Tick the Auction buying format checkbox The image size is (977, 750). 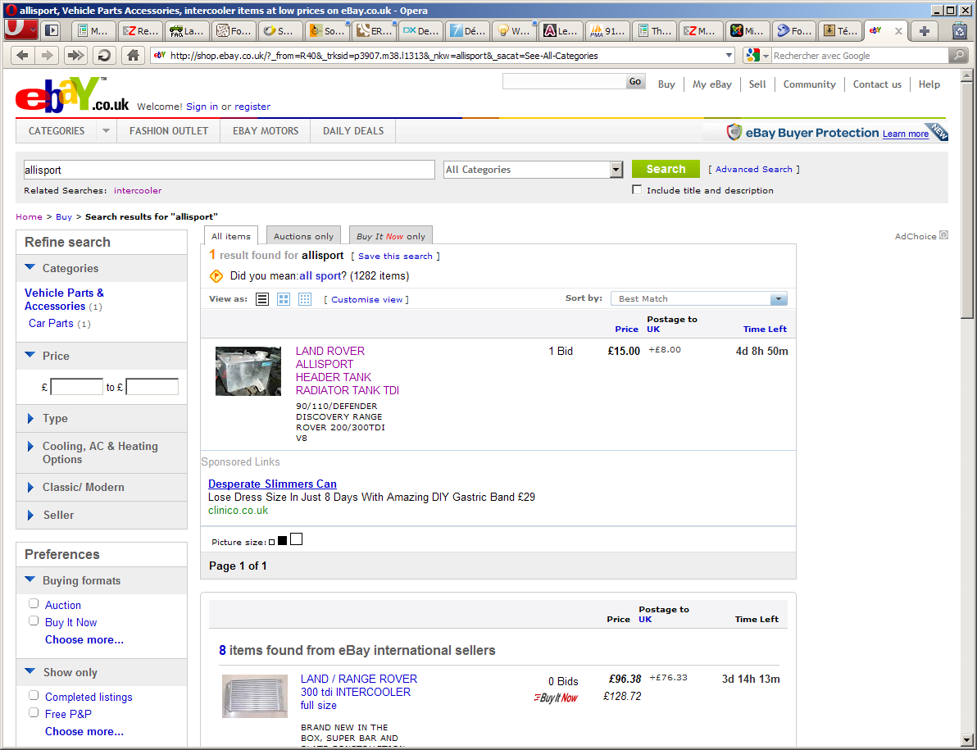(x=34, y=604)
